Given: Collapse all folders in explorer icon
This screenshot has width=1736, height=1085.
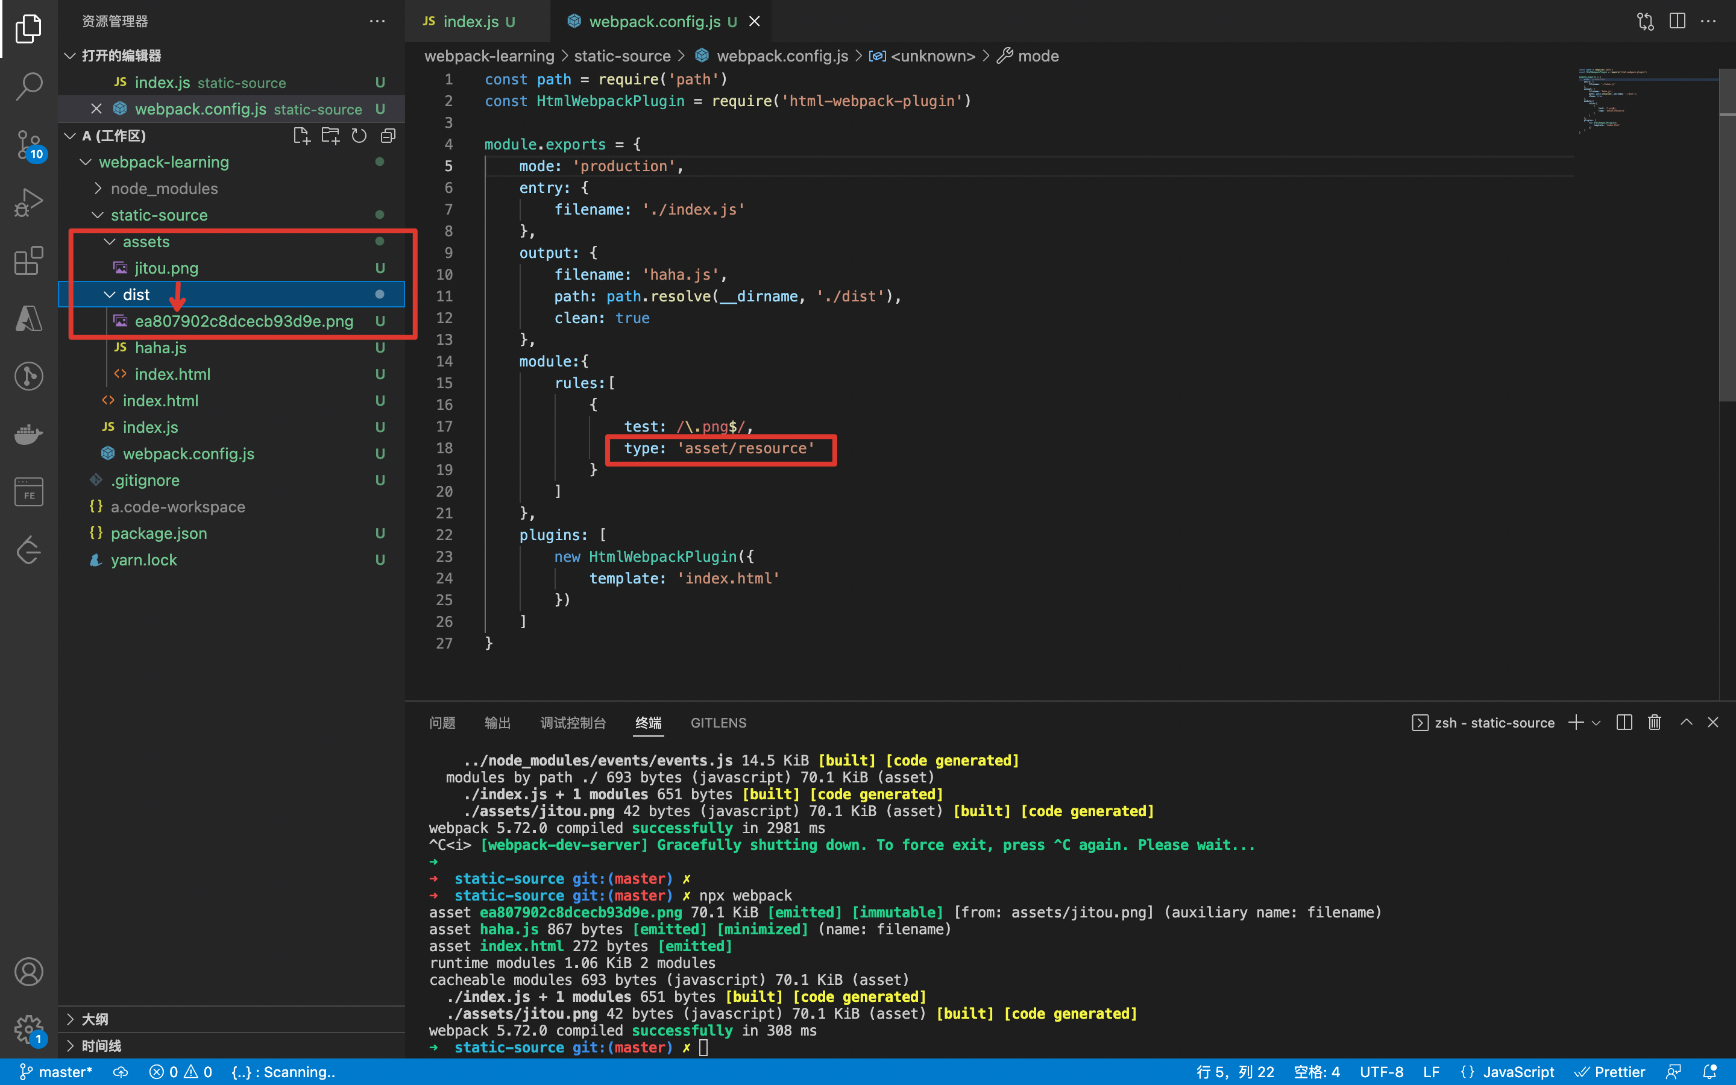Looking at the screenshot, I should pos(388,136).
